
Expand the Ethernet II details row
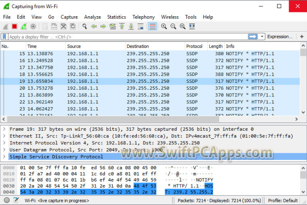tap(4, 136)
